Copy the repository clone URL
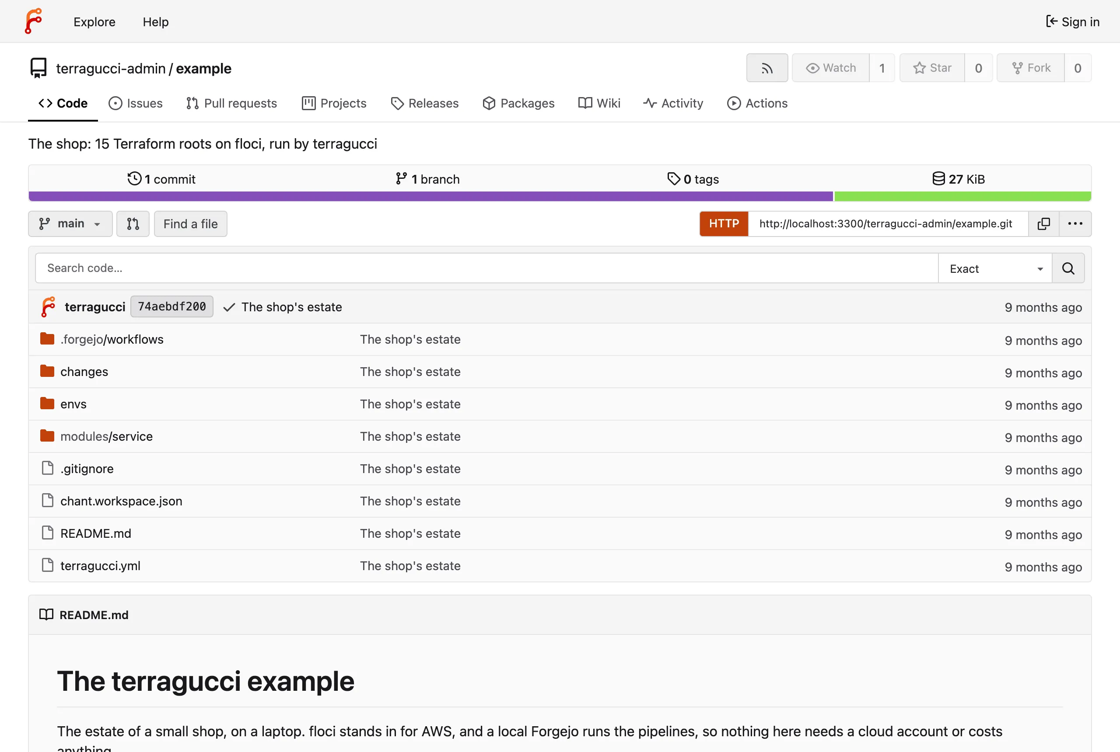The width and height of the screenshot is (1120, 752). (1044, 224)
